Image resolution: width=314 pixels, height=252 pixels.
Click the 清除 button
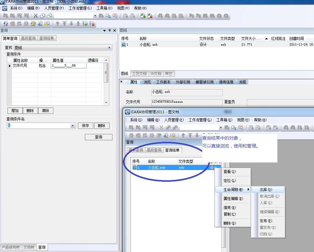(x=46, y=111)
